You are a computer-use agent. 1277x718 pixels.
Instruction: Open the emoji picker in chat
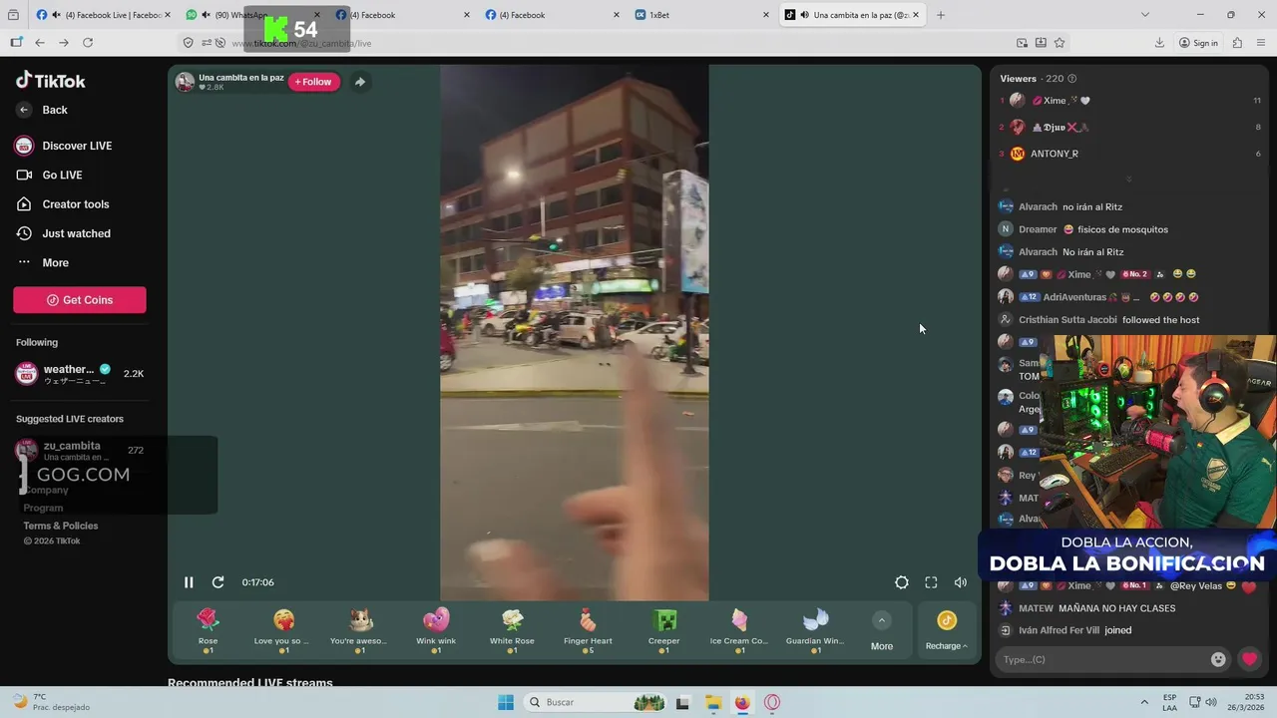pyautogui.click(x=1218, y=659)
